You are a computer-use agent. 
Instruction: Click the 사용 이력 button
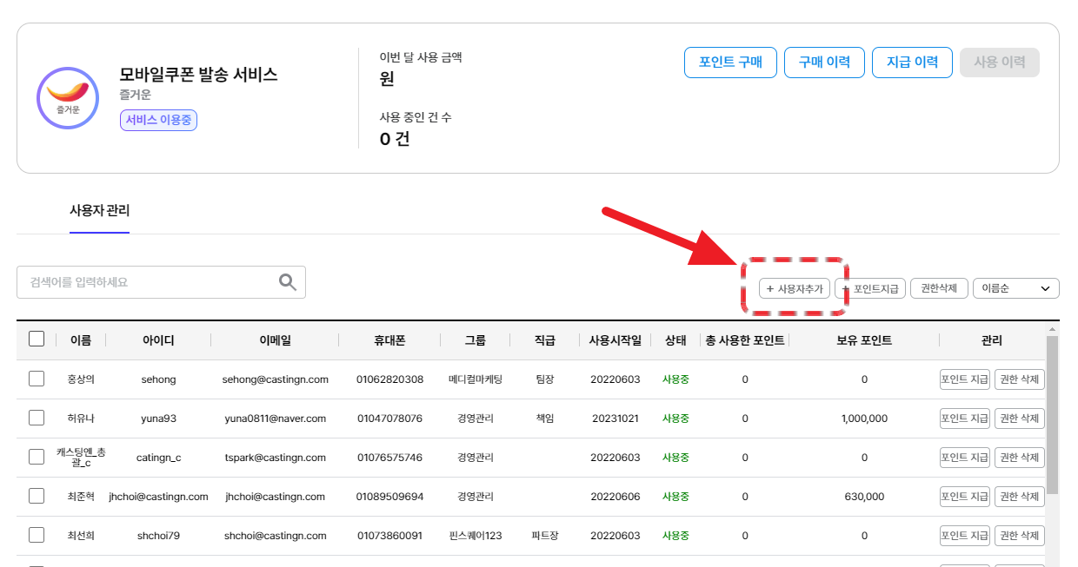click(x=999, y=63)
